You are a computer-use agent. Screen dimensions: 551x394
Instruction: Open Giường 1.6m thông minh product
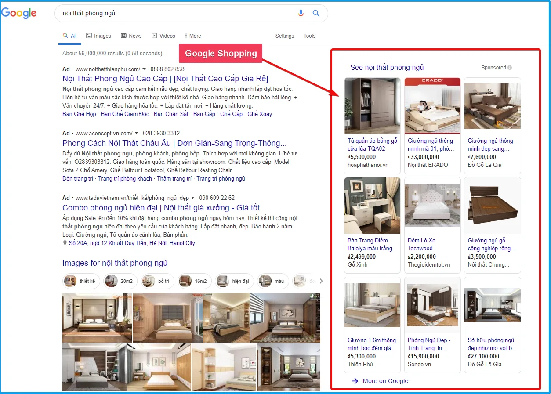[373, 325]
